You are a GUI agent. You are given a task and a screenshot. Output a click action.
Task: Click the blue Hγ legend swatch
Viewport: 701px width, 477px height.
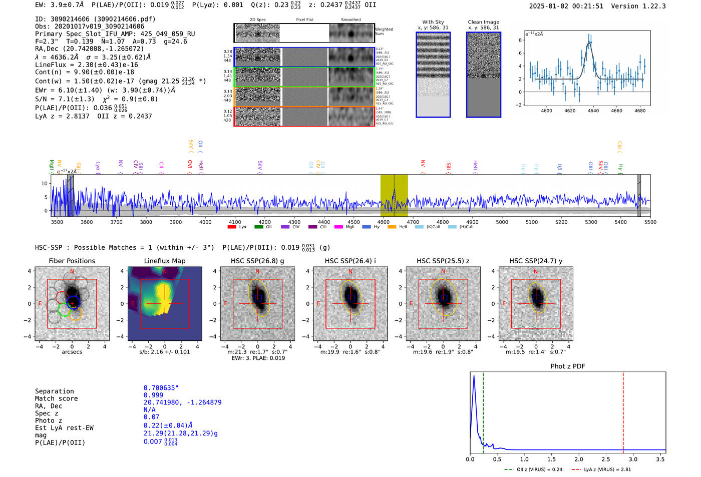[x=367, y=227]
